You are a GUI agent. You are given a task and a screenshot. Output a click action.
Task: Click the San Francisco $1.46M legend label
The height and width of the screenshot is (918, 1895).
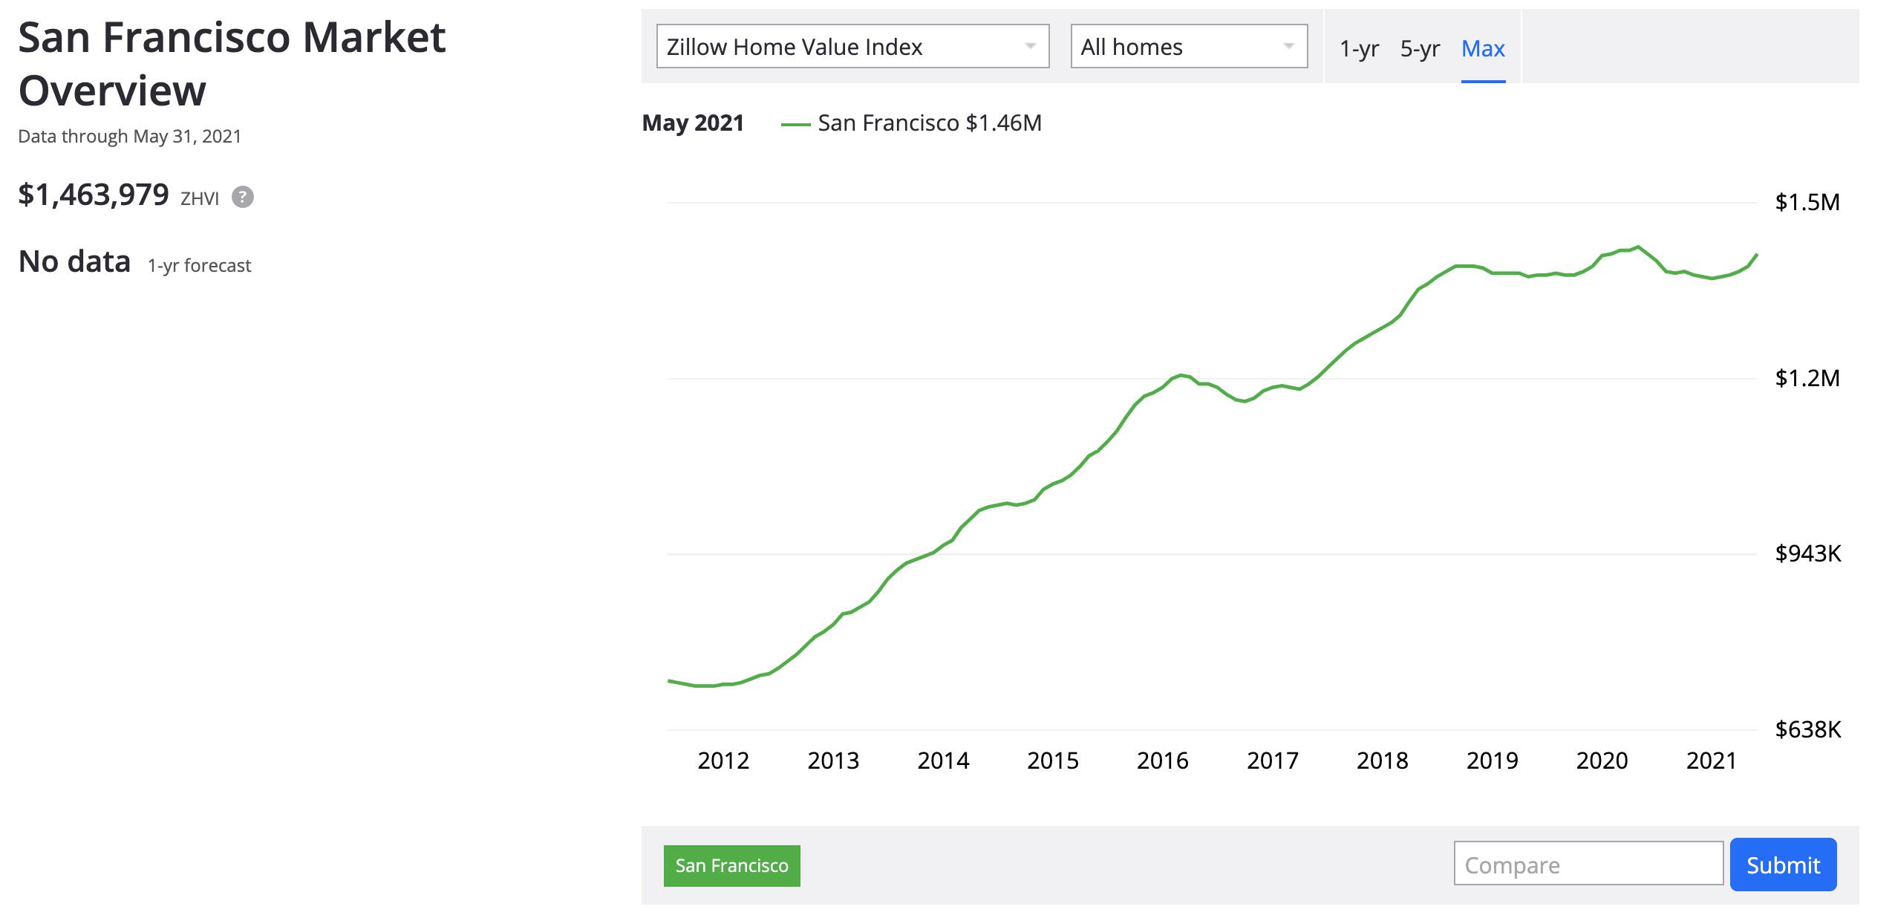[930, 123]
